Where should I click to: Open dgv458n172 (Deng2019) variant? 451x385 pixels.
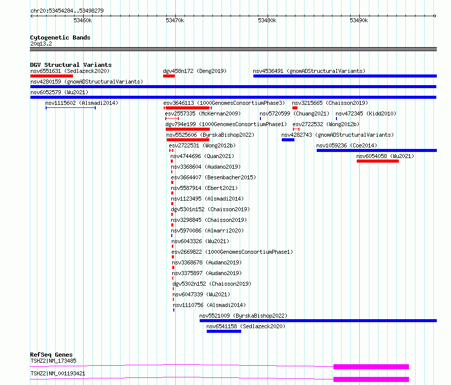[x=195, y=71]
